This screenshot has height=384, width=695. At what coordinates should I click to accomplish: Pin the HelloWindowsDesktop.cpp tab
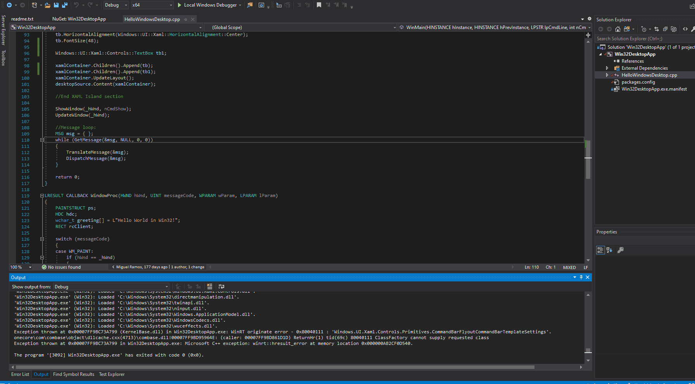(186, 19)
